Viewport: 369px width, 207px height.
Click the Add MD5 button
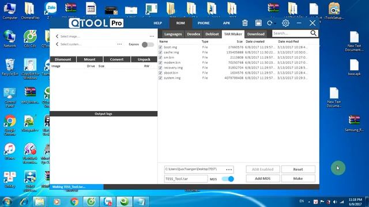(263, 179)
